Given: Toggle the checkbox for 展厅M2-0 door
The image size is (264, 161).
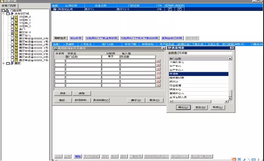Looking at the screenshot, I should (x=12, y=33).
